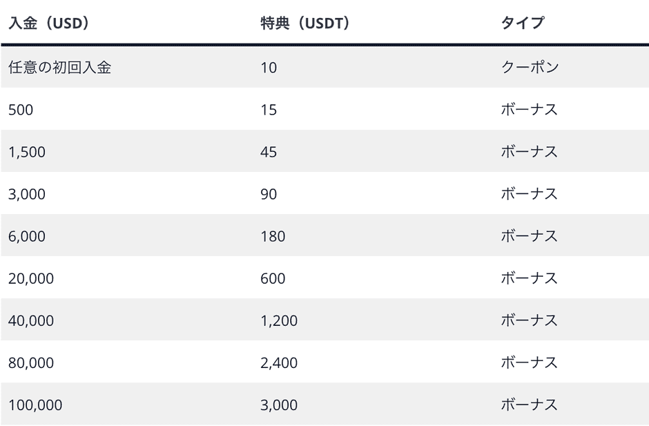
Task: Click the 入金（USD）column header
Action: tap(49, 23)
